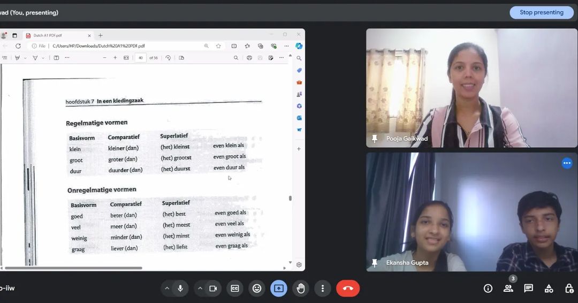Image resolution: width=578 pixels, height=303 pixels.
Task: Open the sidebar Outlook icon
Action: pyautogui.click(x=299, y=118)
